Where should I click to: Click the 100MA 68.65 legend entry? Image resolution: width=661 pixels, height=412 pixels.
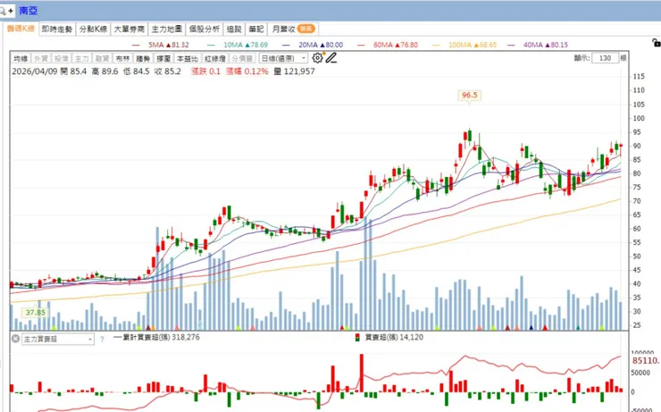click(464, 45)
